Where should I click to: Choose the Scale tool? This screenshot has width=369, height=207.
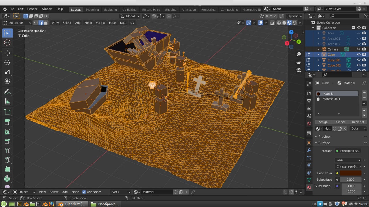[7, 72]
